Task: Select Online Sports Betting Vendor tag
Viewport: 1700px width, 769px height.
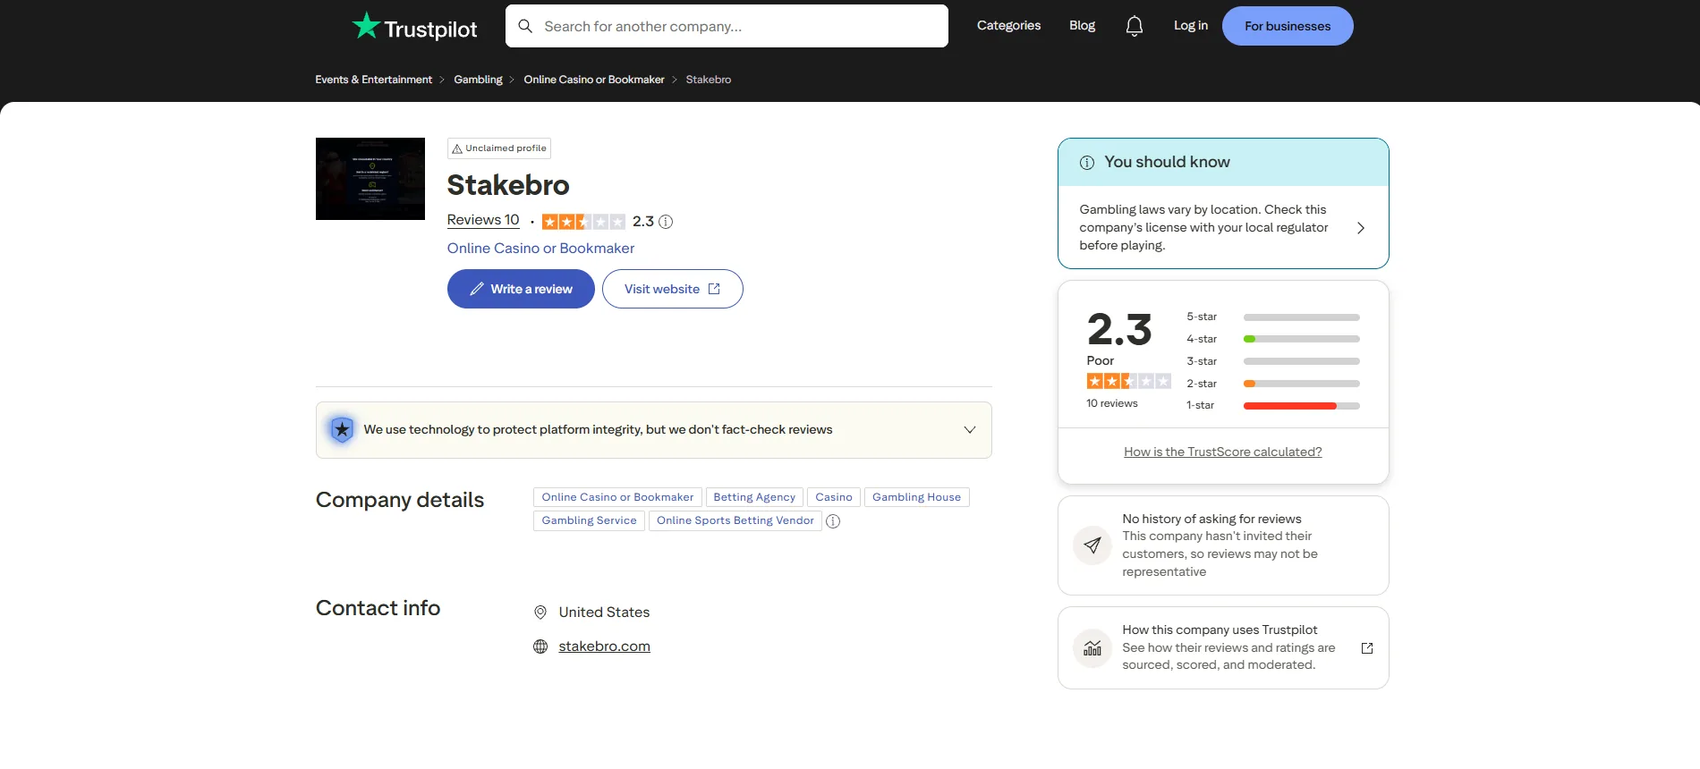Action: coord(735,520)
